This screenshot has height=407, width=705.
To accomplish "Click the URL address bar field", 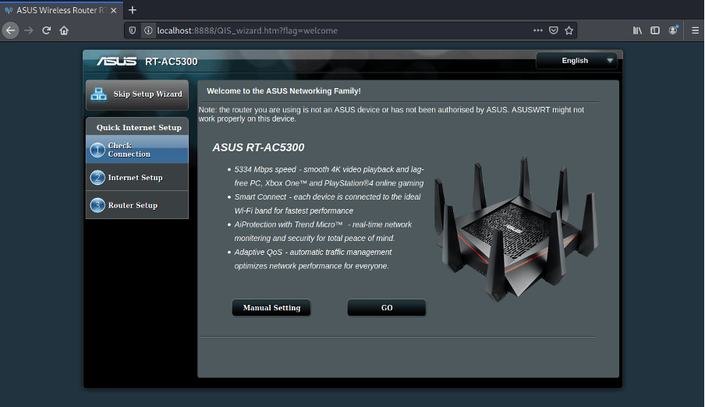I will coord(335,30).
